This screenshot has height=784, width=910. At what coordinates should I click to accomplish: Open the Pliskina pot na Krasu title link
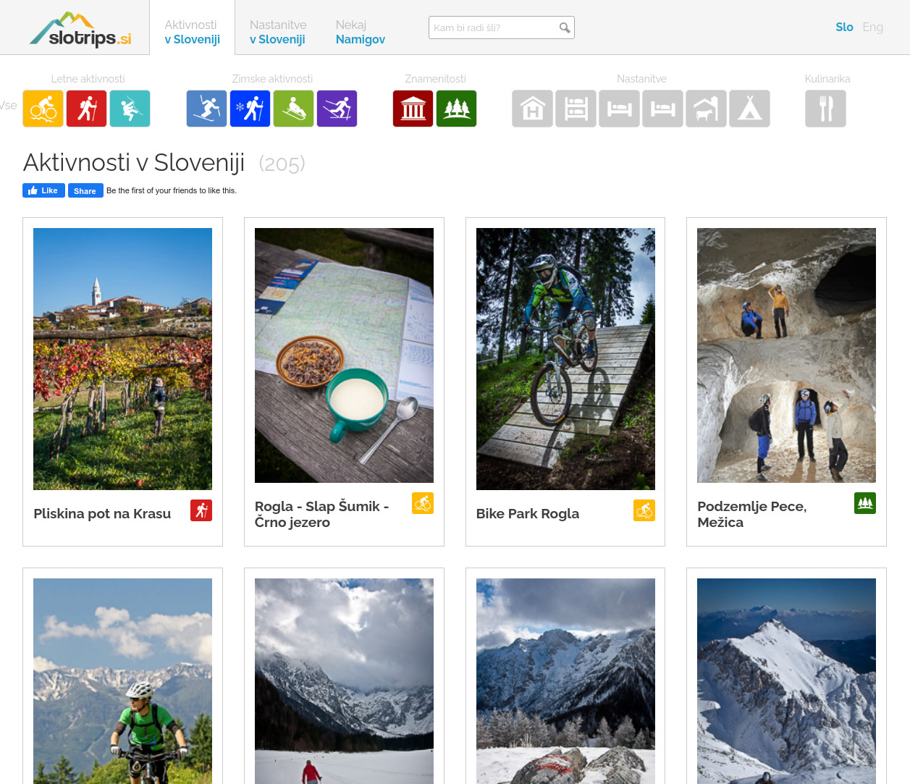(102, 514)
